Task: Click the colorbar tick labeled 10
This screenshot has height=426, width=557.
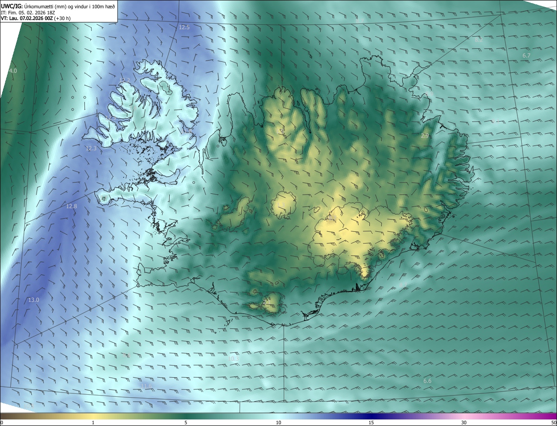Action: point(278,423)
